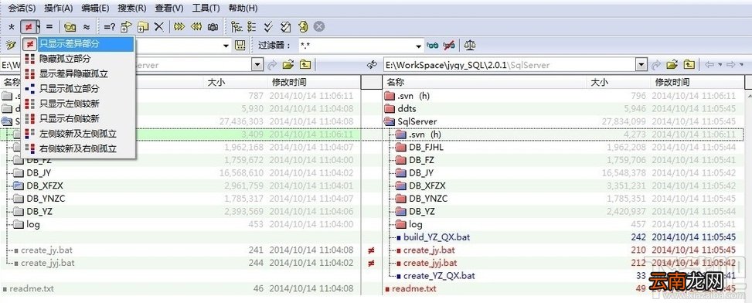This screenshot has width=752, height=303.
Task: Open the left path dropdown arrow
Action: [258, 64]
